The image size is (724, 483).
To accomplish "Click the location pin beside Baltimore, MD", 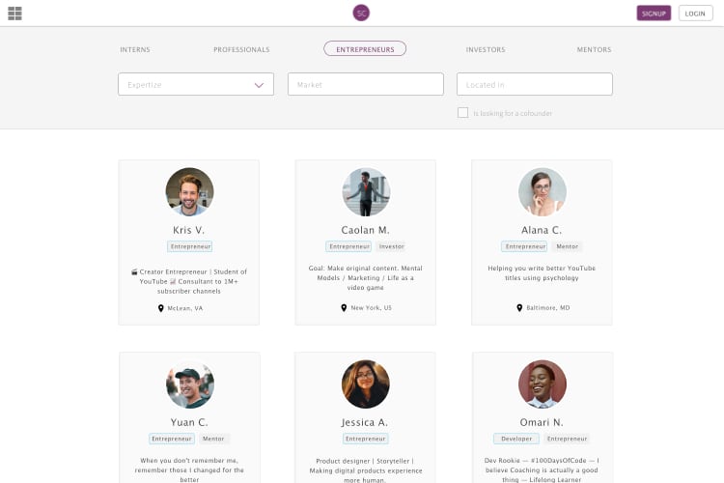I will tap(519, 308).
